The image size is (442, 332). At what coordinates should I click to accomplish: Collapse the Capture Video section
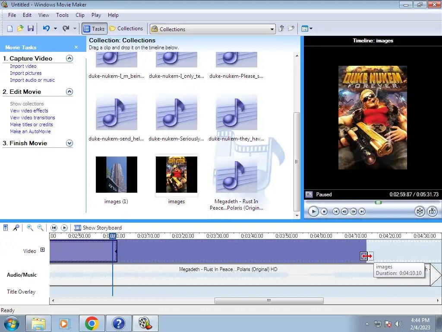click(69, 58)
